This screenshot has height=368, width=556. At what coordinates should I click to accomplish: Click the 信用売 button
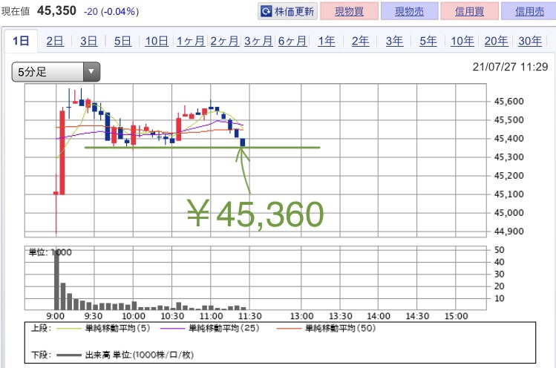(x=529, y=11)
